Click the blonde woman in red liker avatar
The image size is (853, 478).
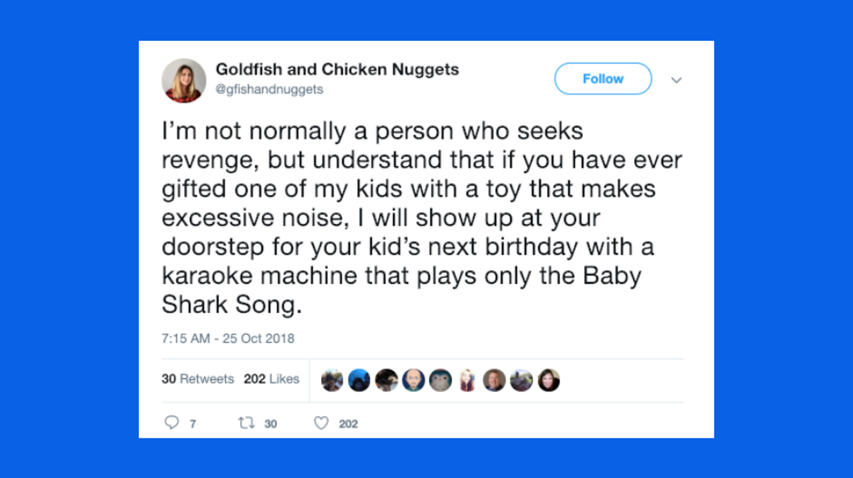467,380
